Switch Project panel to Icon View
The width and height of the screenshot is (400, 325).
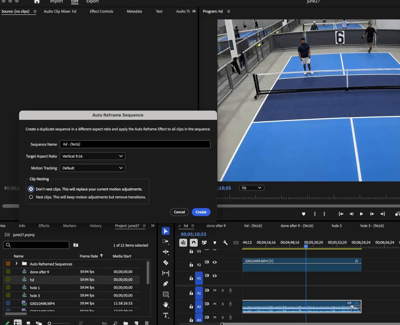(x=28, y=323)
